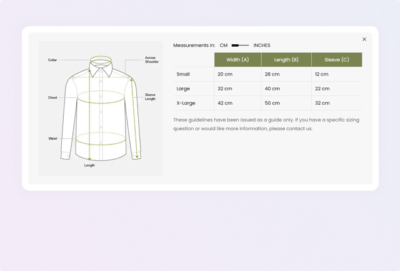Click the Sleeve Length diagram label
400x271 pixels.
click(151, 97)
